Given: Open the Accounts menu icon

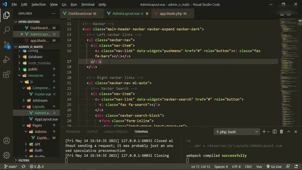Looking at the screenshot, I should tap(6, 141).
